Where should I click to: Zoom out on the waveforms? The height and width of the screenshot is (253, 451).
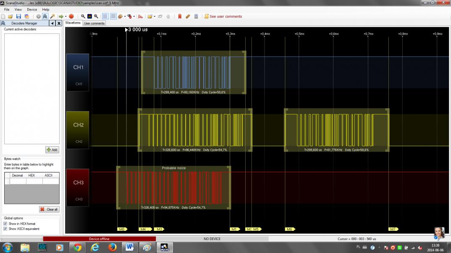83,16
